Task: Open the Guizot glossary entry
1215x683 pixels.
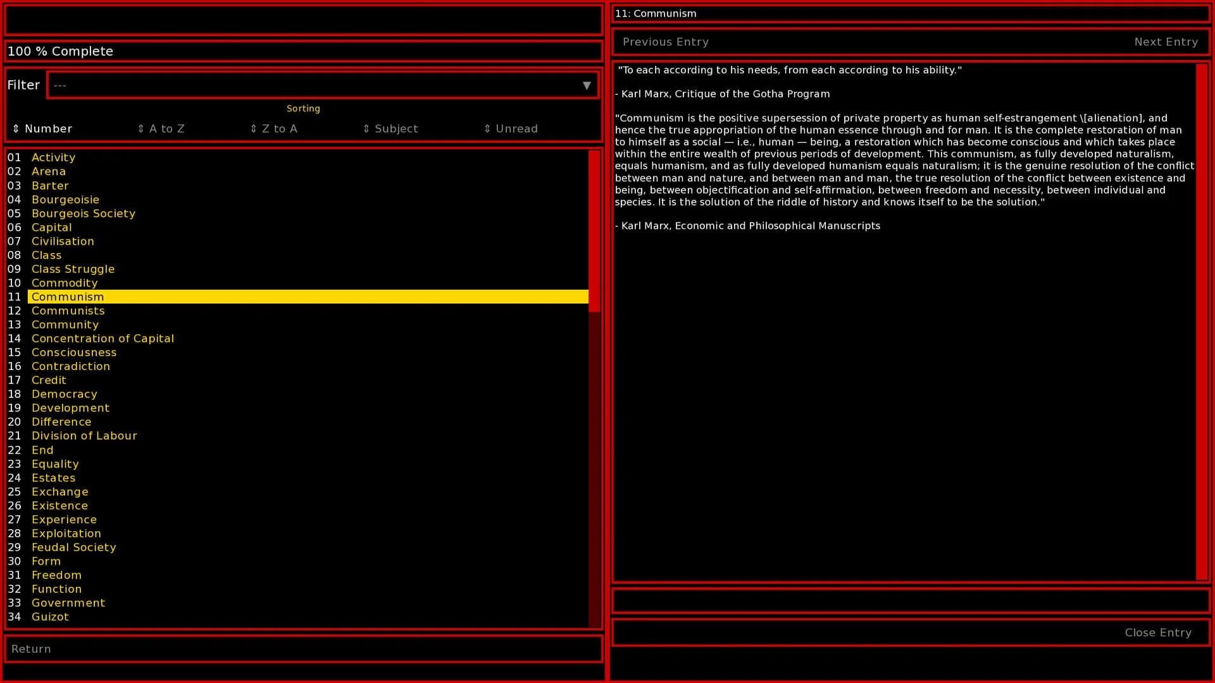Action: pos(50,617)
